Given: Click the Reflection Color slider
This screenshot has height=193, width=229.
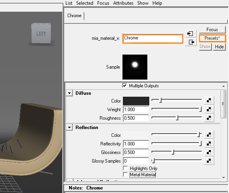Looking at the screenshot, I should (177, 135).
